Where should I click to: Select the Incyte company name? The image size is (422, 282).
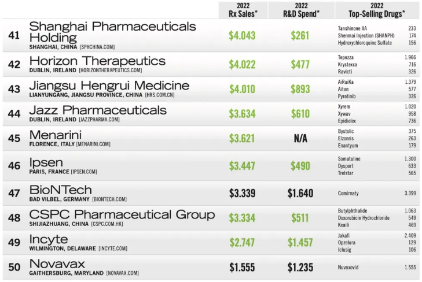click(49, 239)
